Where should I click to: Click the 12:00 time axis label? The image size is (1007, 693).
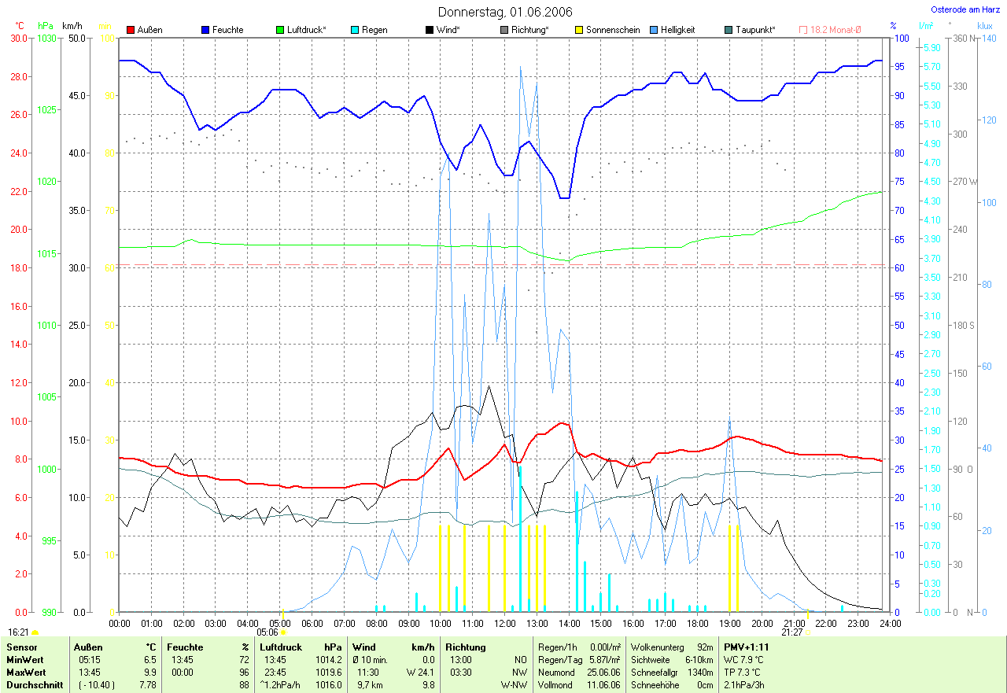(x=504, y=623)
